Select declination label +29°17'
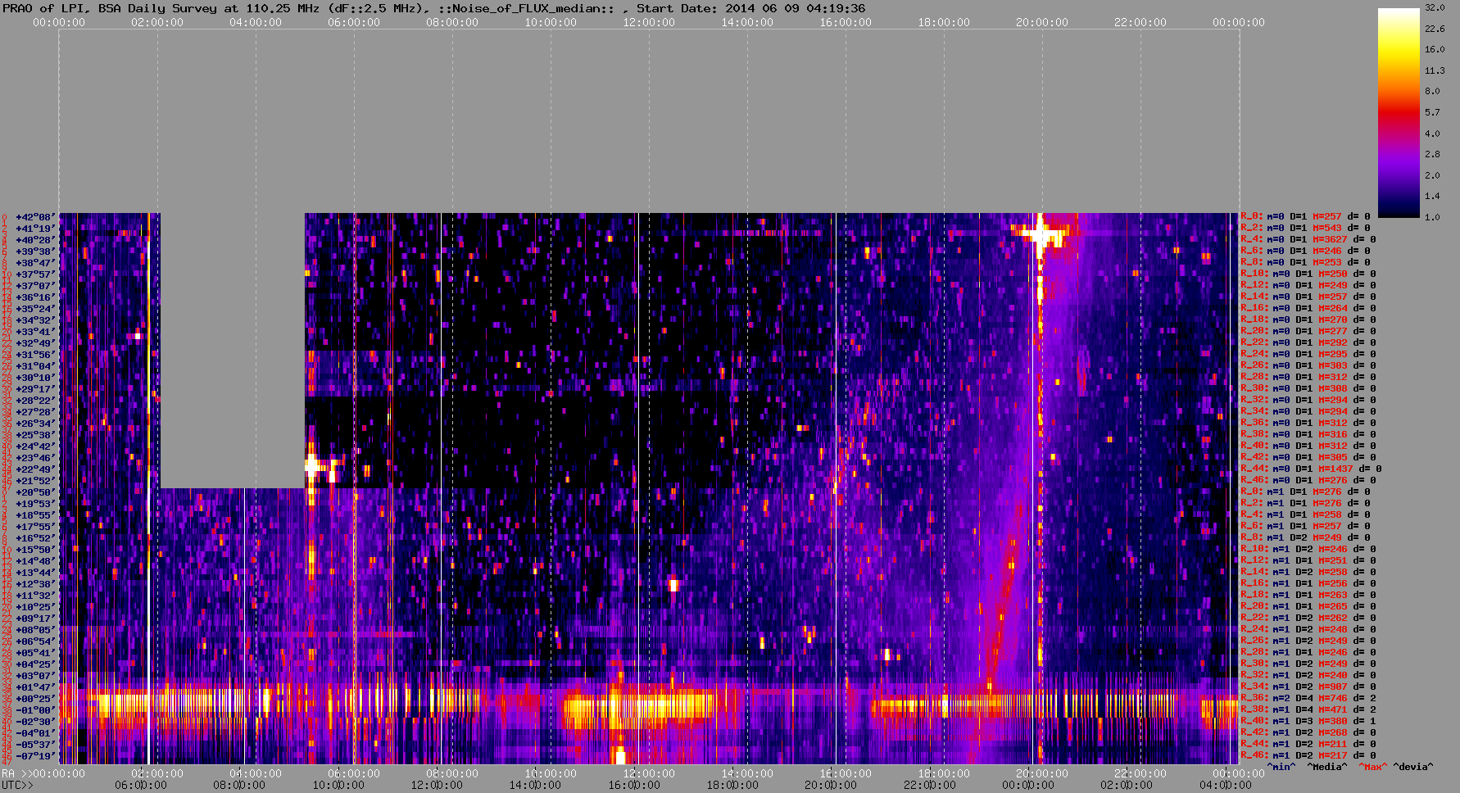Image resolution: width=1460 pixels, height=793 pixels. click(35, 389)
